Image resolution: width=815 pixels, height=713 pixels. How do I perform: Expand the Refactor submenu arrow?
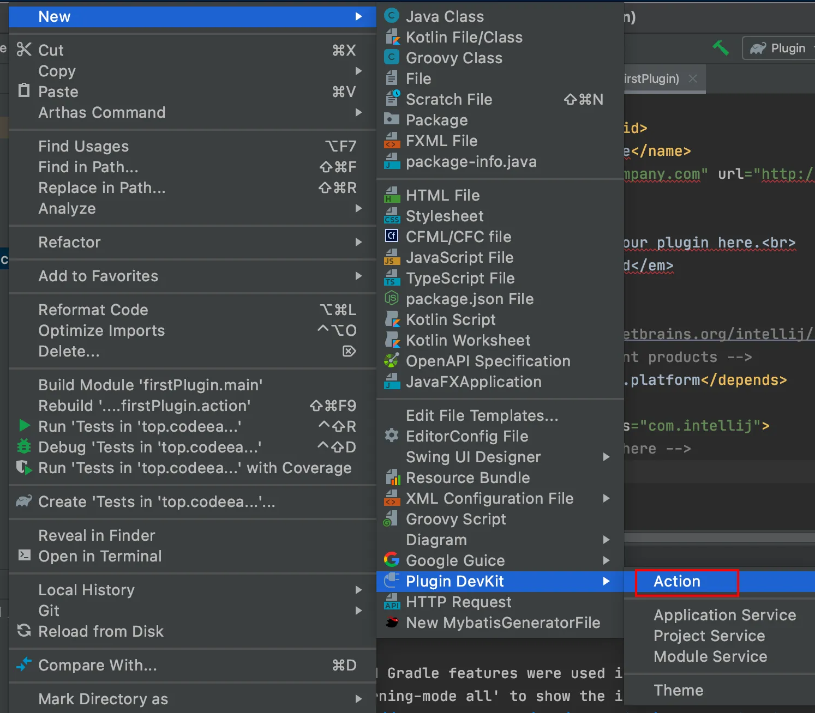358,242
